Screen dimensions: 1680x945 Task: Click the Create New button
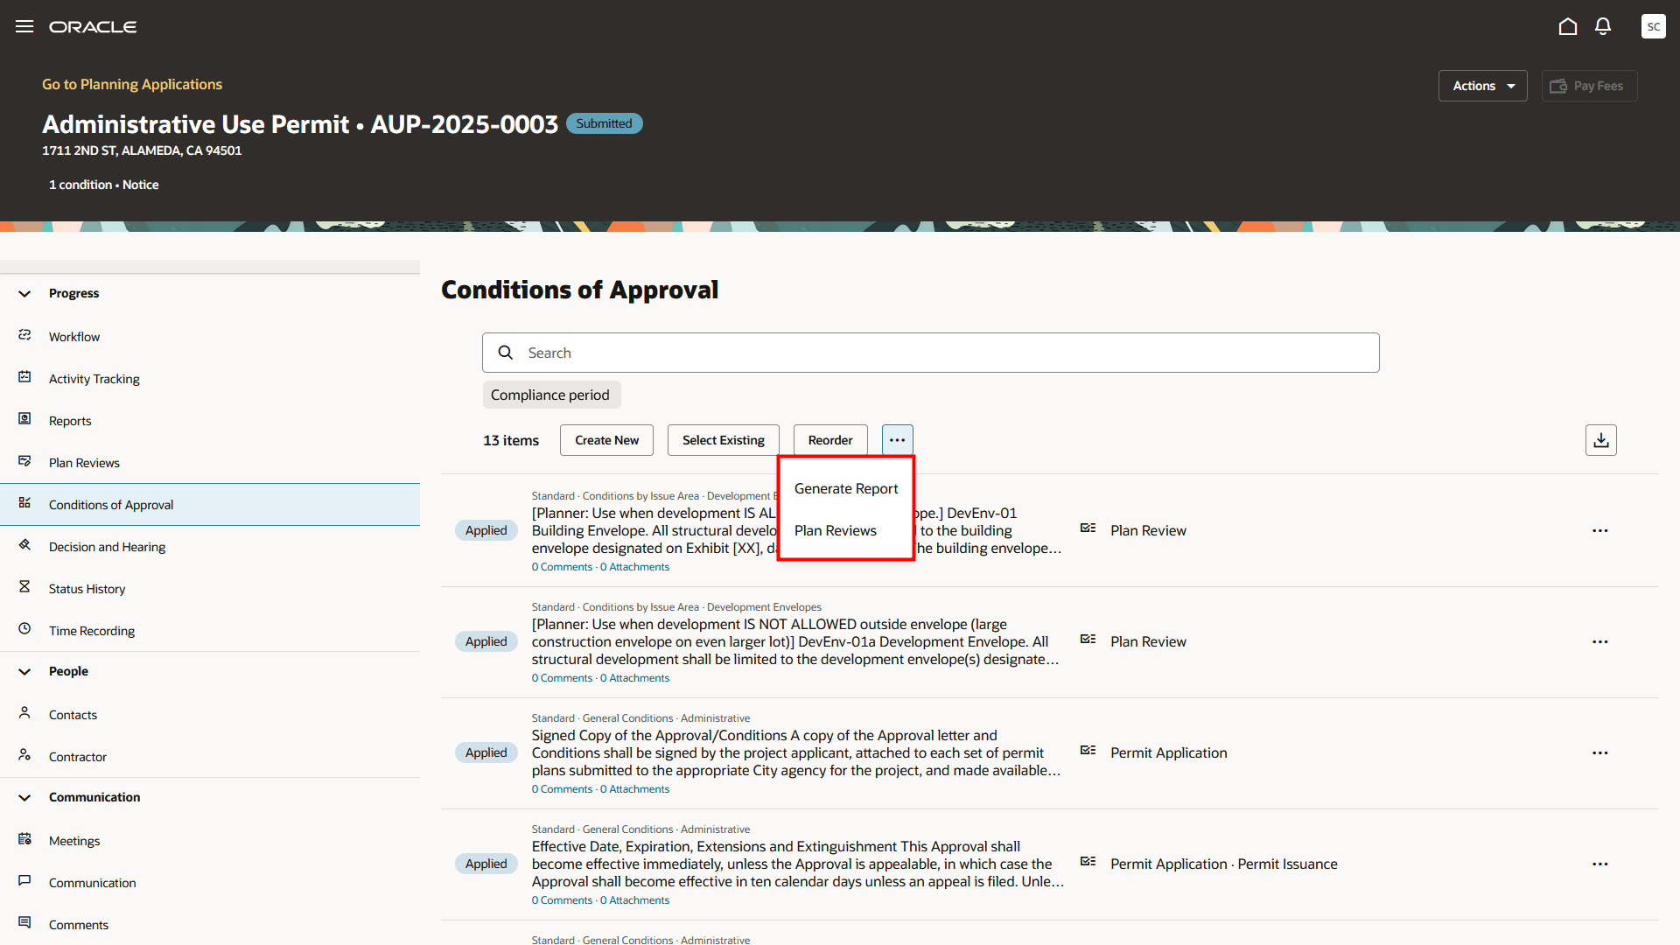point(606,440)
